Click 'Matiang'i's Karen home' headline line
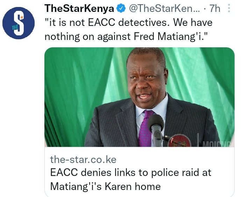This screenshot has width=243, height=197. pos(105,186)
